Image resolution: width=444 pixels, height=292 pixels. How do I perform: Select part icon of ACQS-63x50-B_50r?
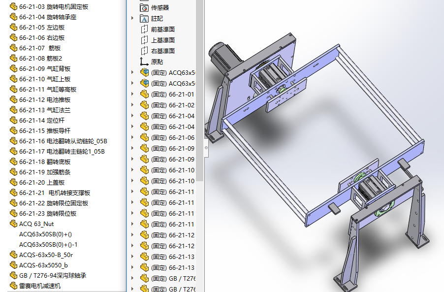pyautogui.click(x=13, y=255)
